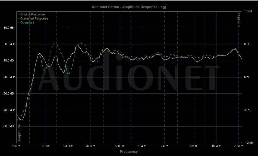Image resolution: width=258 pixels, height=156 pixels.
Task: Click the "-6 dB" EQ-Gain label
Action: coord(248,110)
